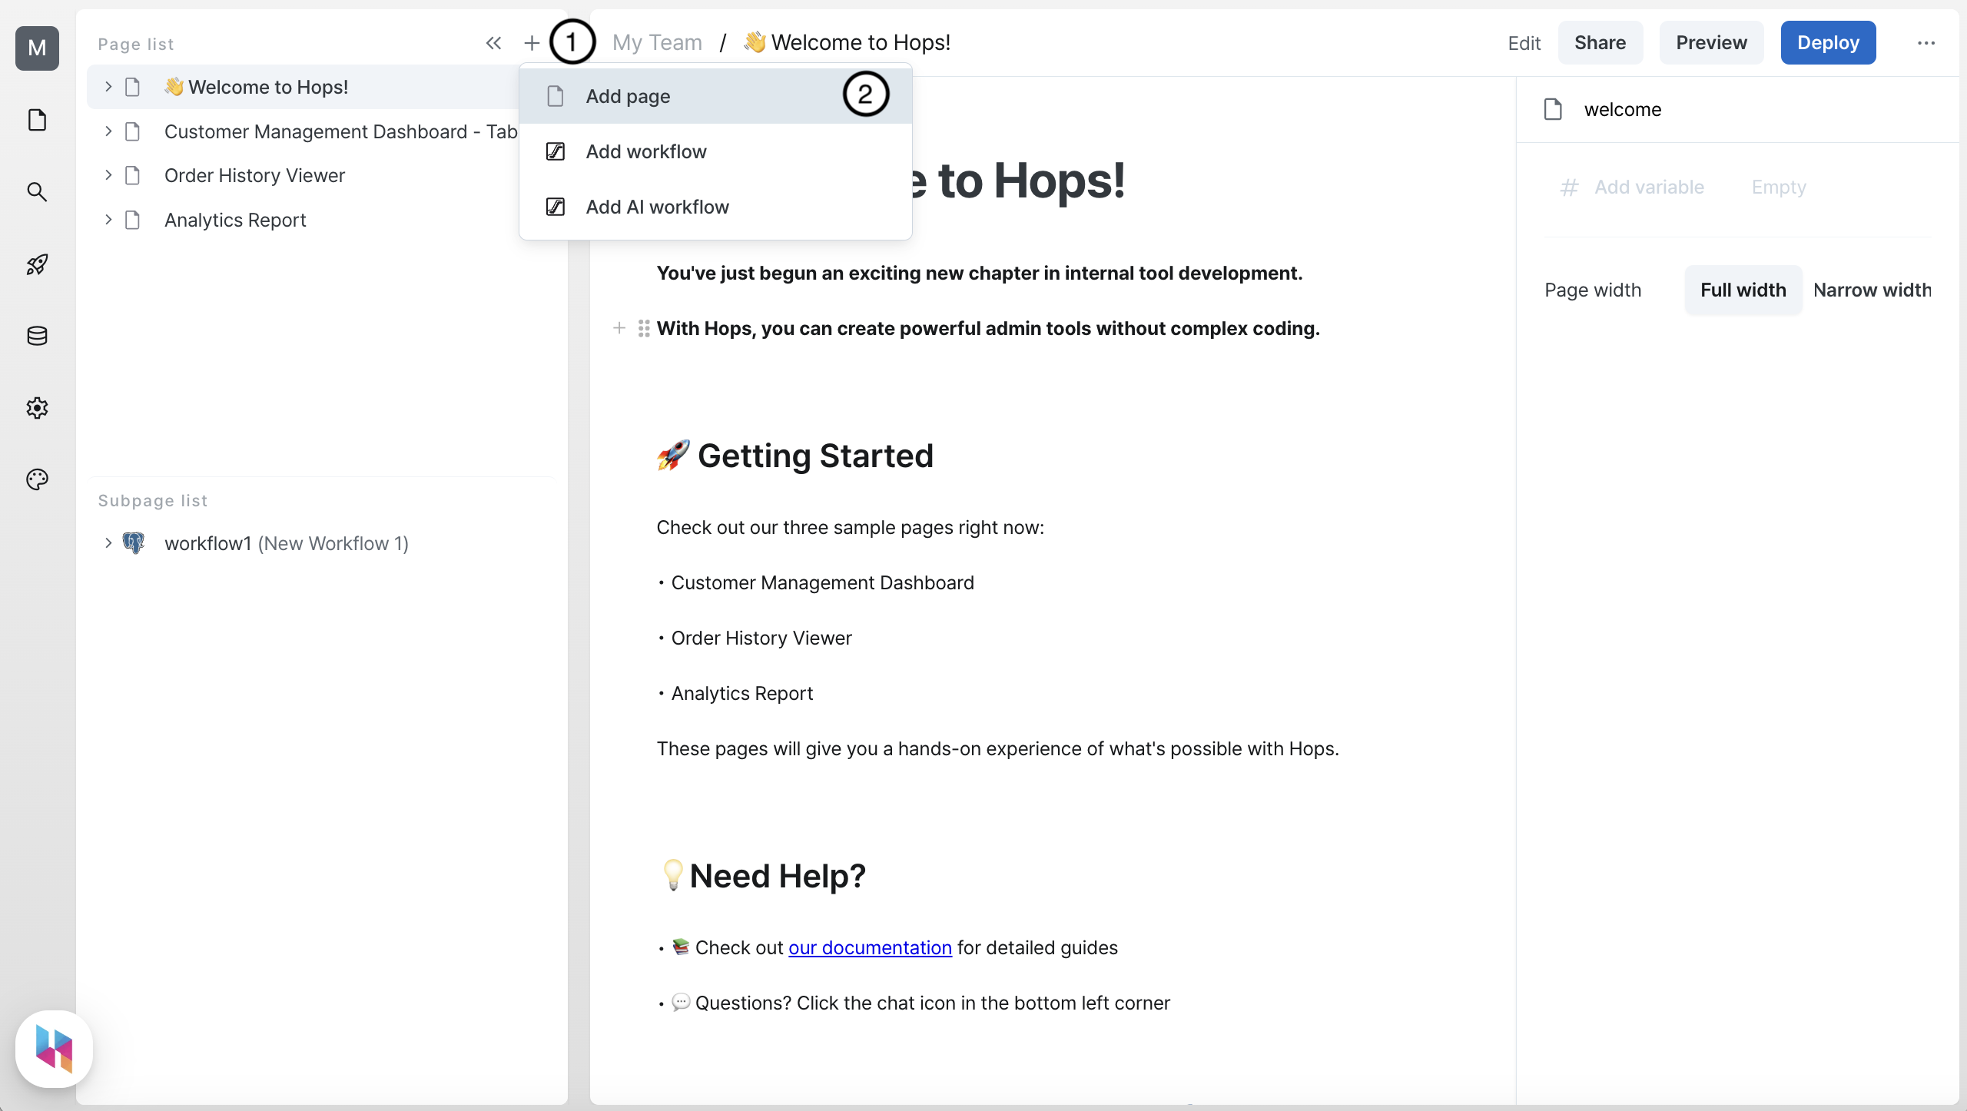Viewport: 1967px width, 1111px height.
Task: Click the 'You've just begun an exciting' paragraph
Action: tap(979, 273)
